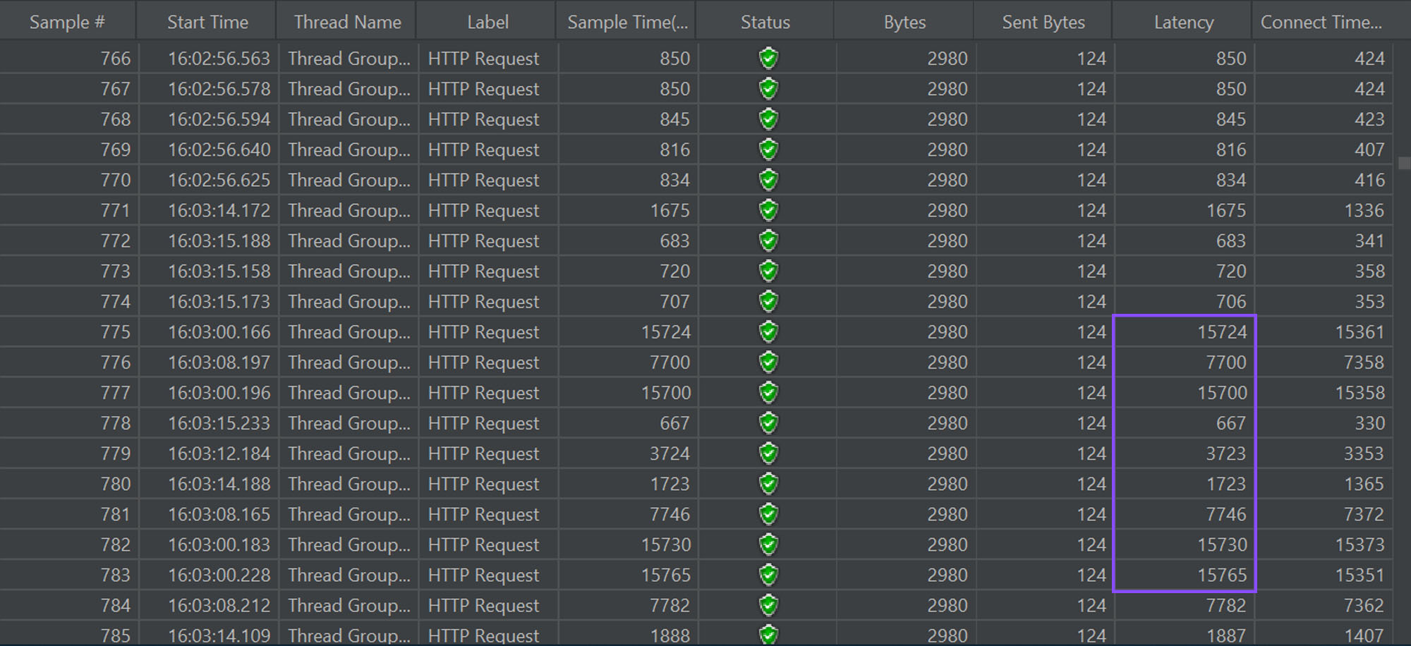This screenshot has width=1411, height=646.
Task: Sort by the Bytes column header
Action: [x=904, y=22]
